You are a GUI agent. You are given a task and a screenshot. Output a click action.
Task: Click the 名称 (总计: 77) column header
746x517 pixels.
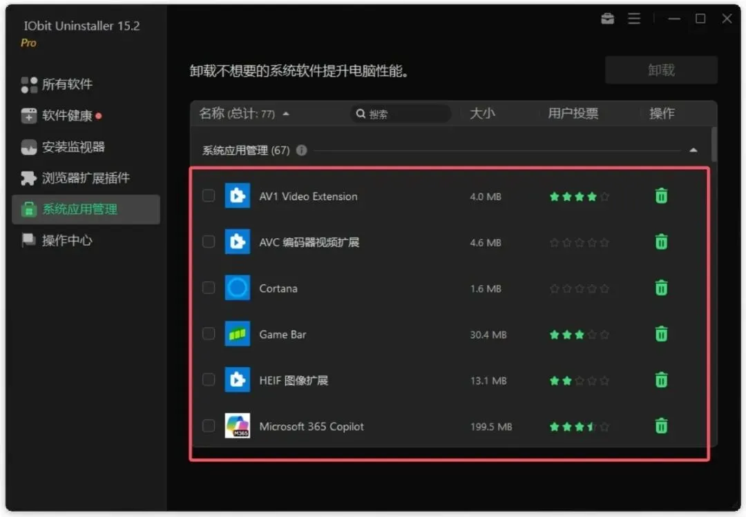[x=237, y=114]
